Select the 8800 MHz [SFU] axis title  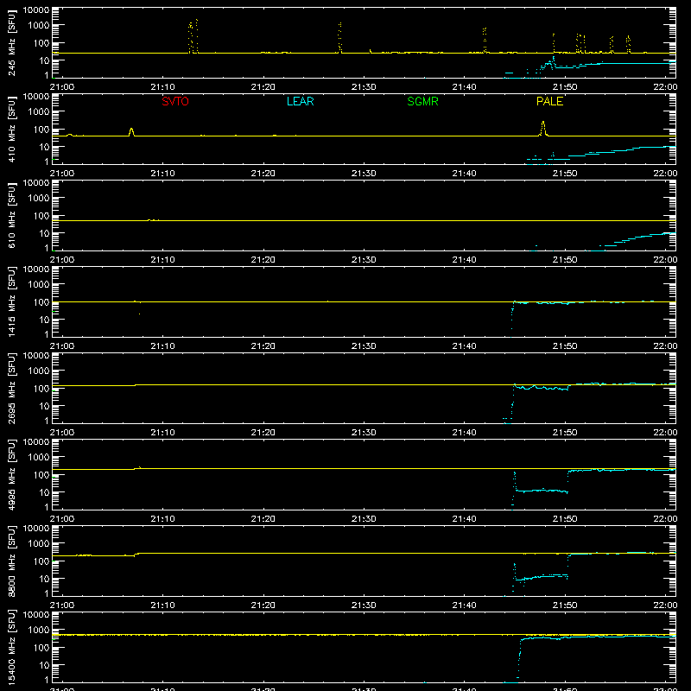click(x=12, y=561)
